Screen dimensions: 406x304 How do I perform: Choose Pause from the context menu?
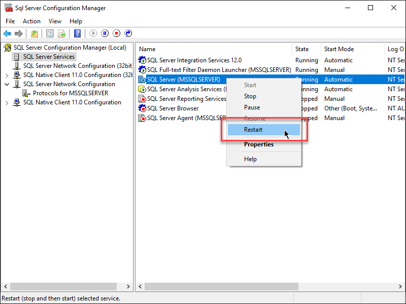click(264, 107)
